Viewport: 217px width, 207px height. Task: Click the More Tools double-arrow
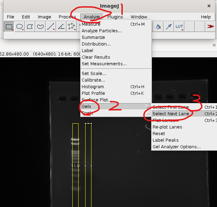pyautogui.click(x=210, y=26)
